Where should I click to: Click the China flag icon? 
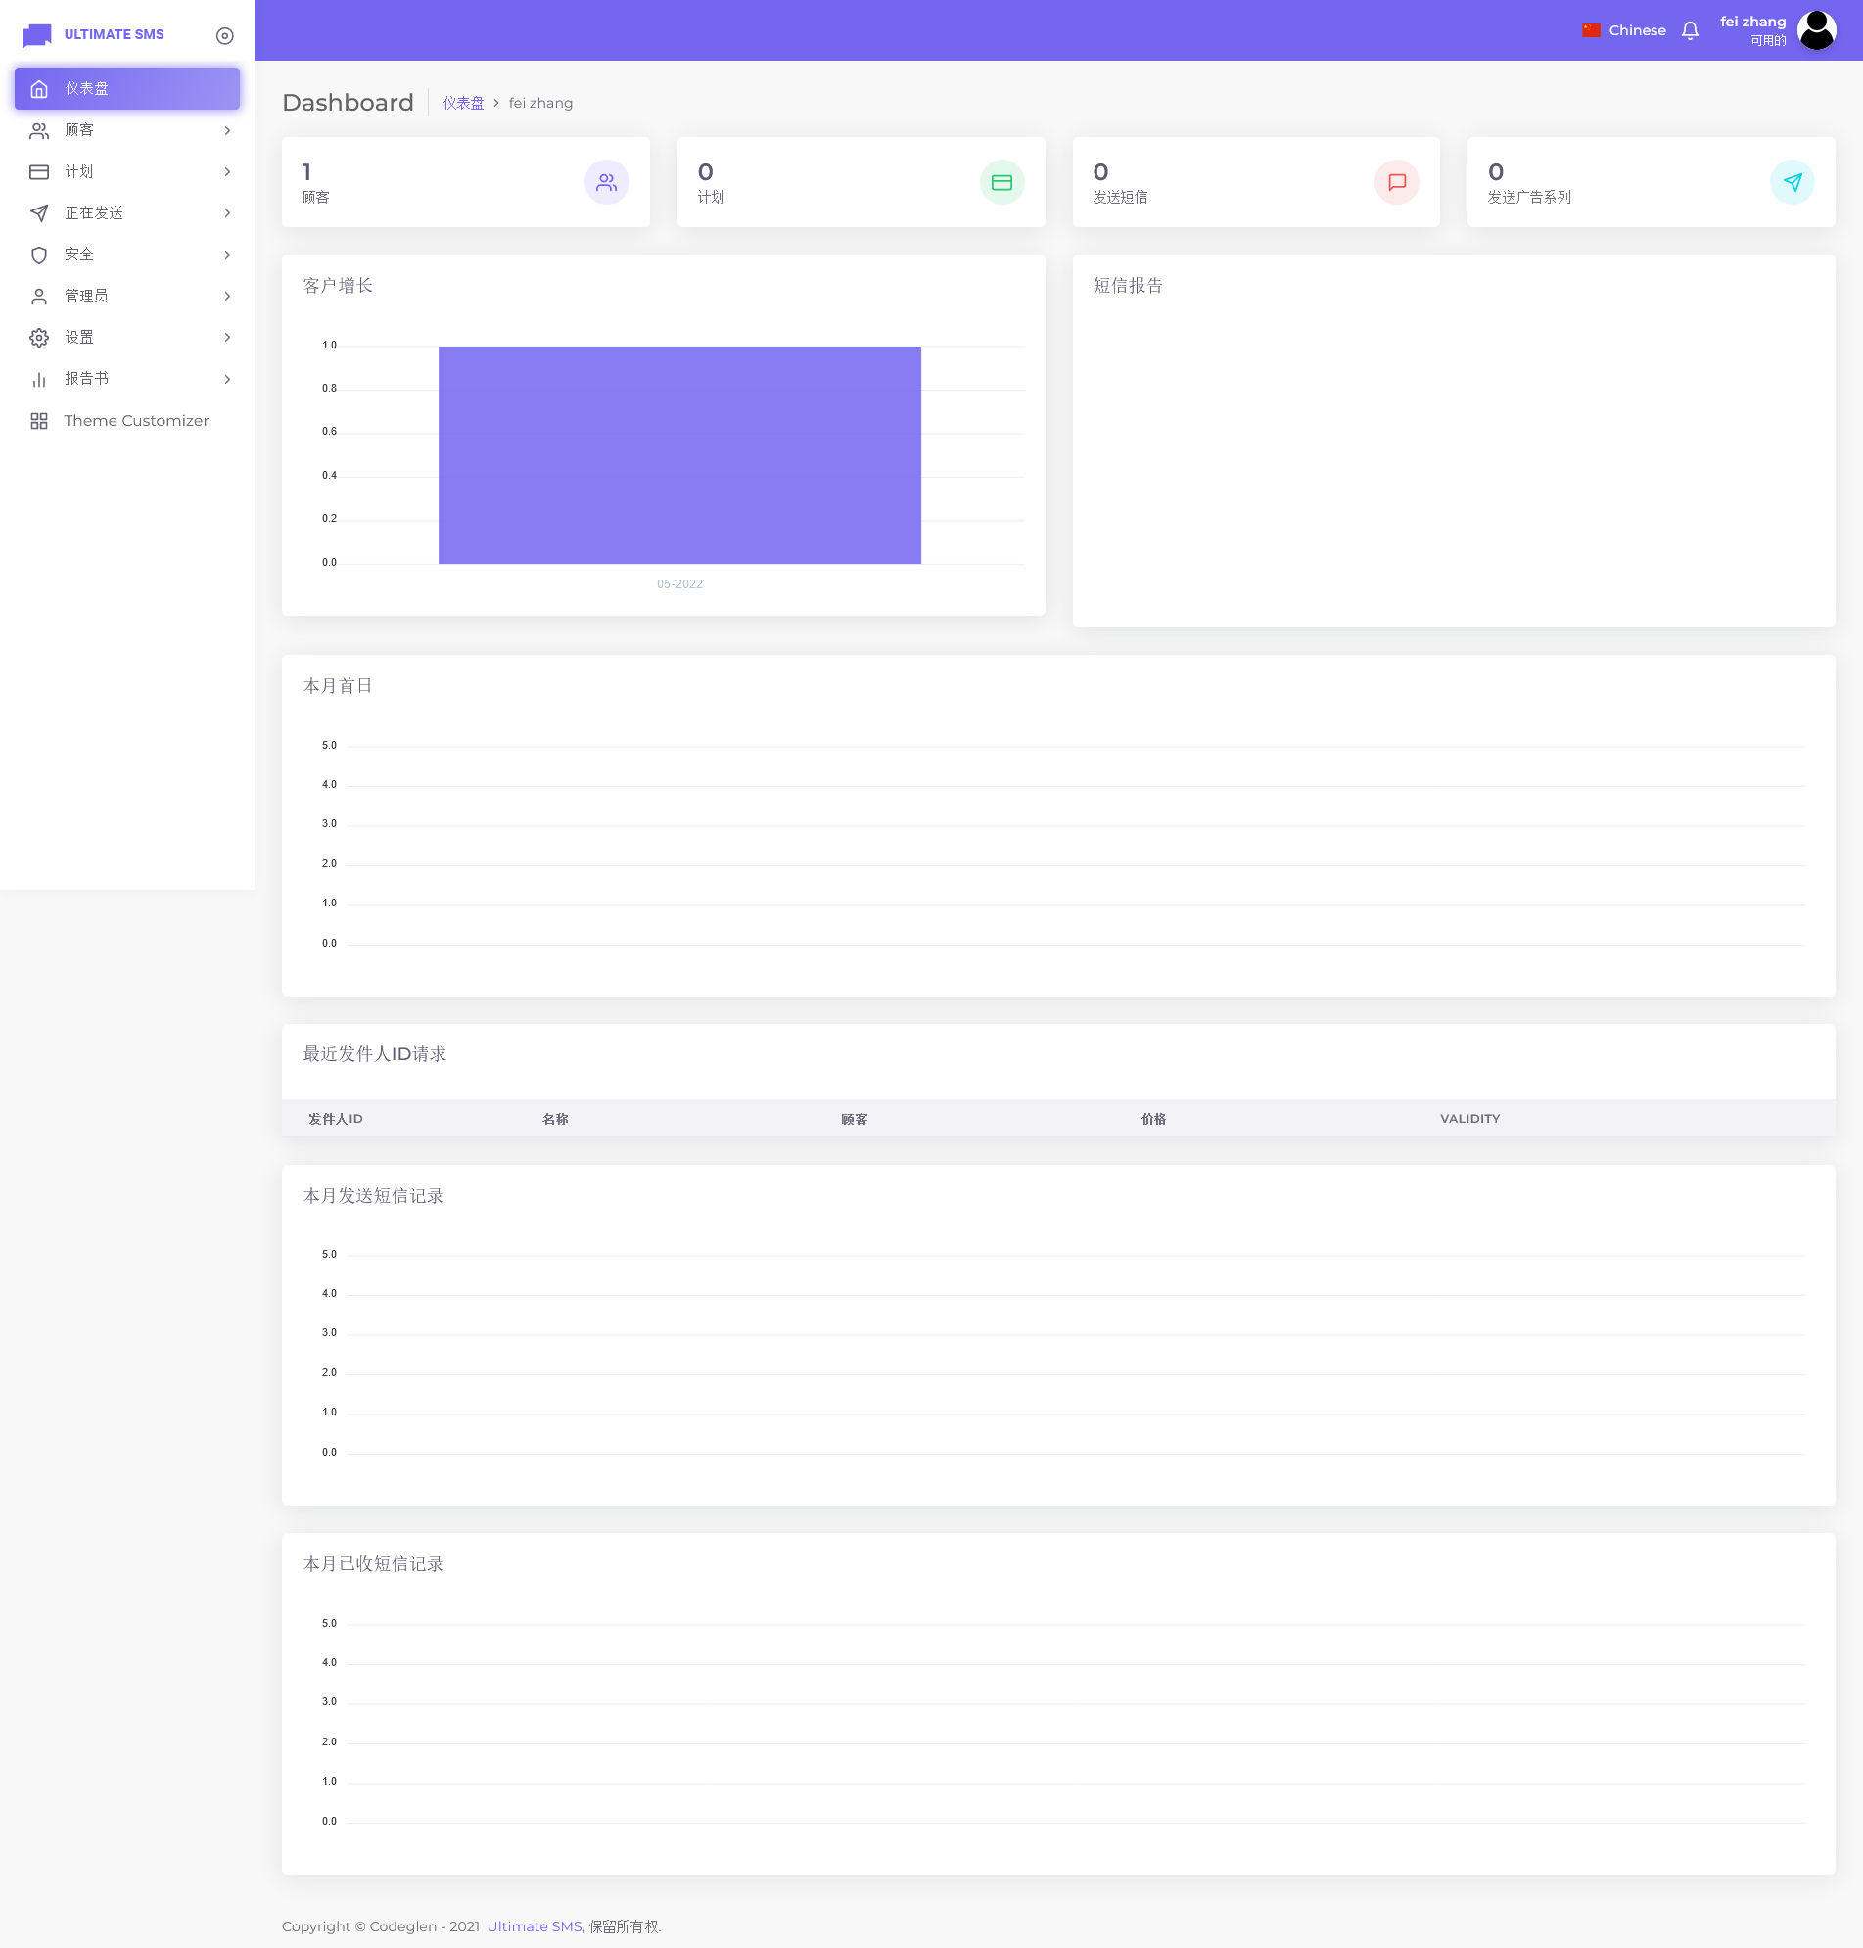(x=1591, y=30)
